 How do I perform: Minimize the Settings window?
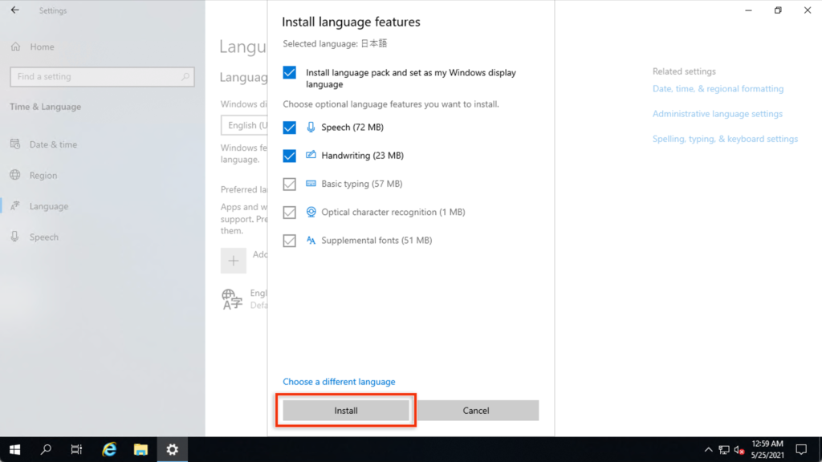point(749,10)
